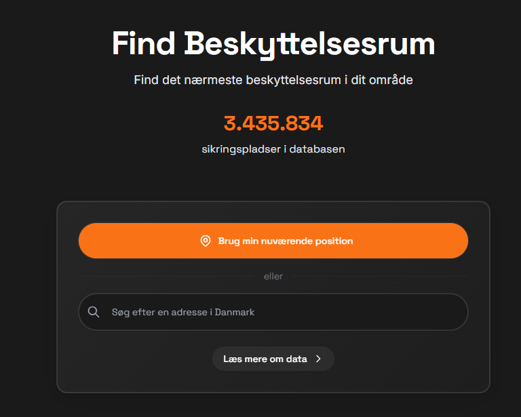Activate the address search box in Danmark
This screenshot has width=521, height=417.
pos(273,312)
